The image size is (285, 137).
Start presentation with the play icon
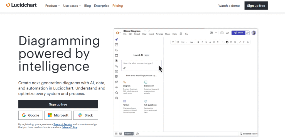click(x=222, y=33)
